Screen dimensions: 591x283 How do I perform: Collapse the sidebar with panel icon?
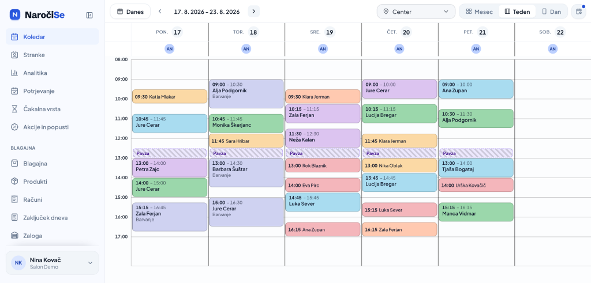(89, 15)
